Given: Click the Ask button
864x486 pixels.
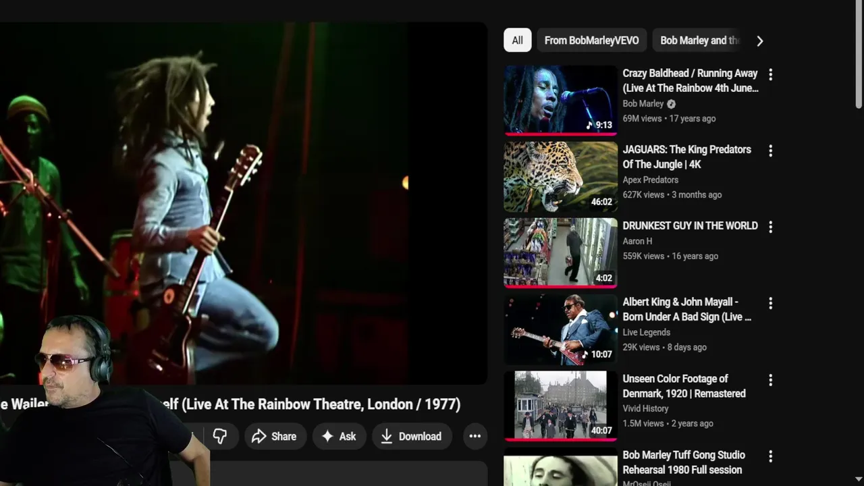Looking at the screenshot, I should point(339,436).
